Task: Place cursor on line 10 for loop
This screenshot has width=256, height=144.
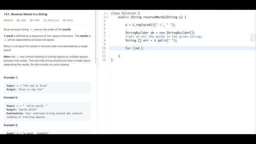Action: click(134, 48)
